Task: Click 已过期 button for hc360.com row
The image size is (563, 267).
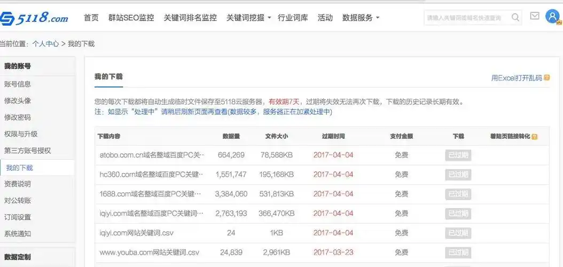Action: tap(458, 175)
